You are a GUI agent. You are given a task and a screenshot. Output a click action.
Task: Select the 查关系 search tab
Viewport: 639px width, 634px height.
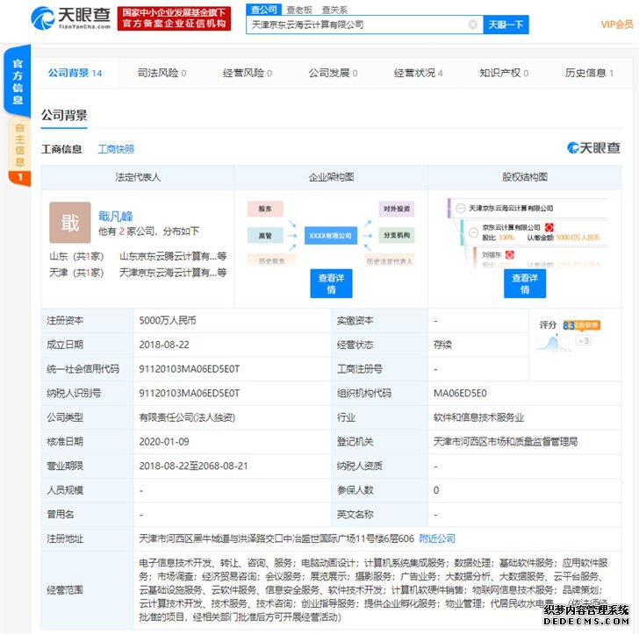tap(334, 10)
